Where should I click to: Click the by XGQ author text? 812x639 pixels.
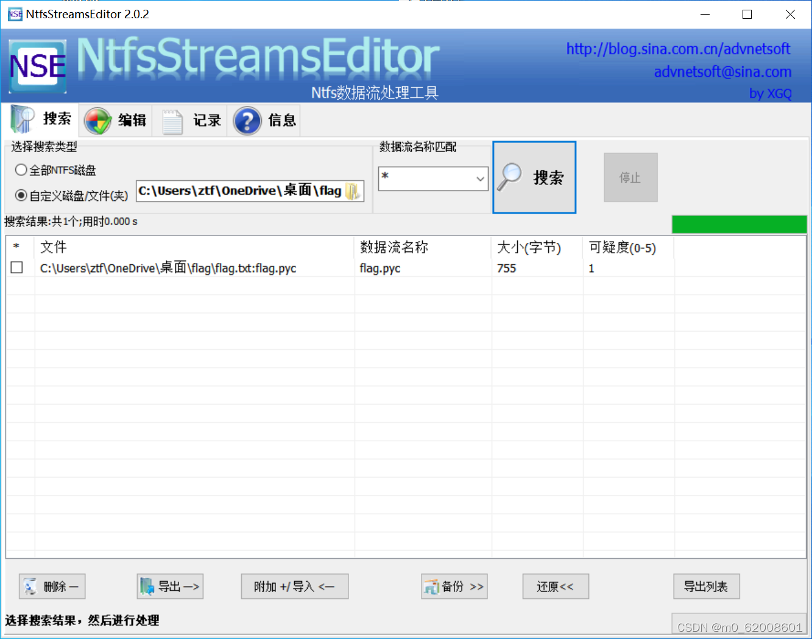(x=771, y=94)
